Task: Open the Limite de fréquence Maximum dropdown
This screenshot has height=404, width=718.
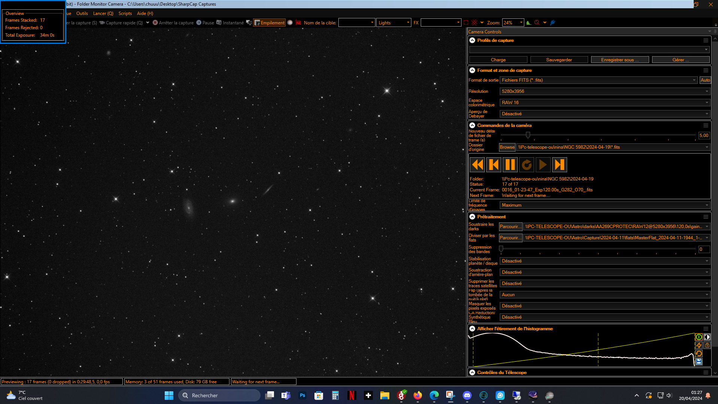Action: tap(605, 205)
